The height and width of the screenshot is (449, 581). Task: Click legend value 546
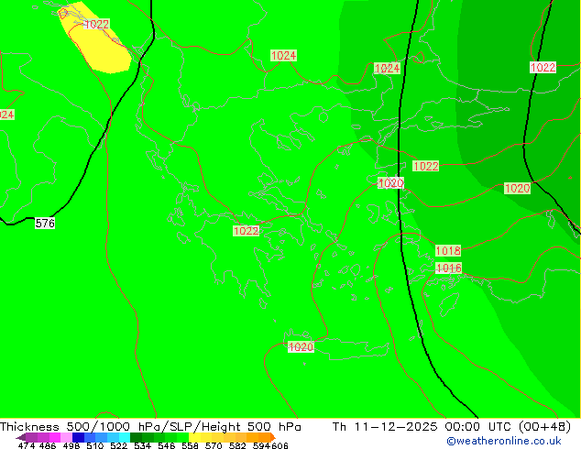[167, 445]
